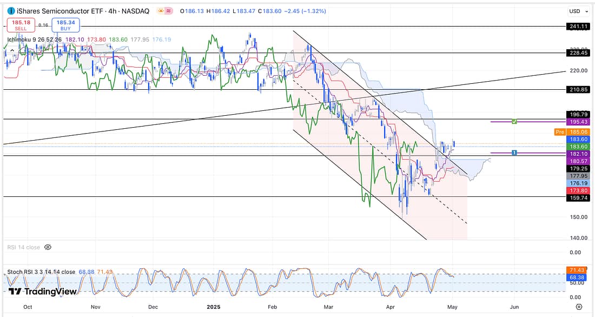Click the orange Pre price label
This screenshot has height=317, width=595.
[x=559, y=132]
